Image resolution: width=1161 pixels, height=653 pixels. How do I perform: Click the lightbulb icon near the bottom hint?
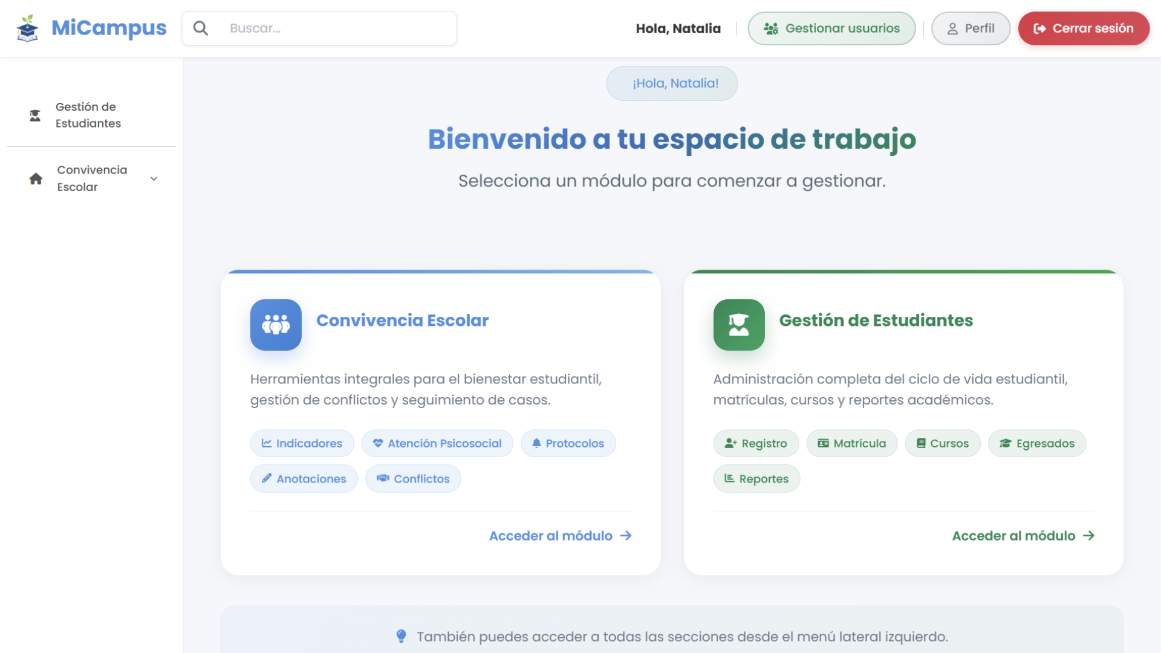pos(401,636)
